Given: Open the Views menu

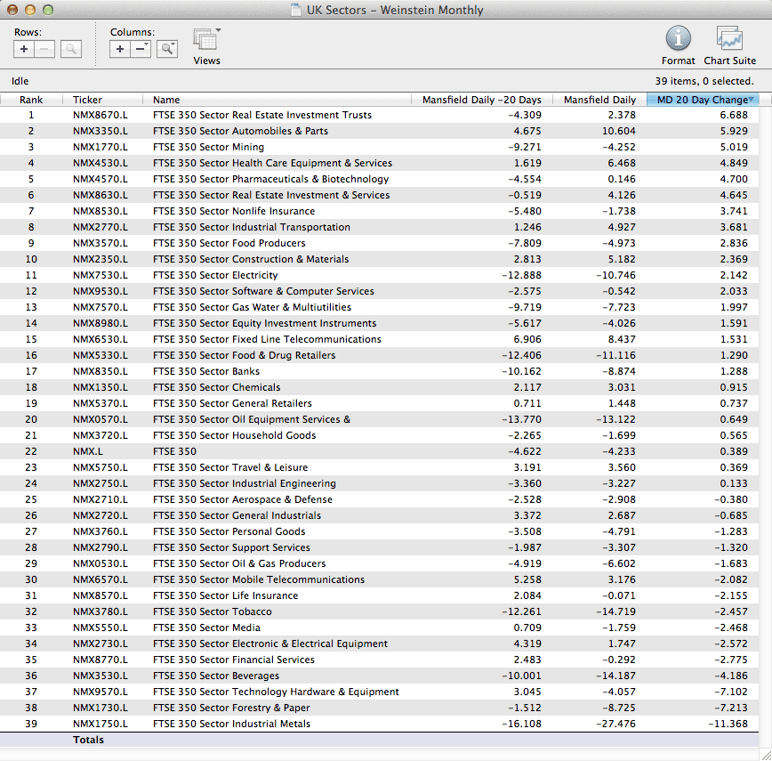Looking at the screenshot, I should 206,45.
